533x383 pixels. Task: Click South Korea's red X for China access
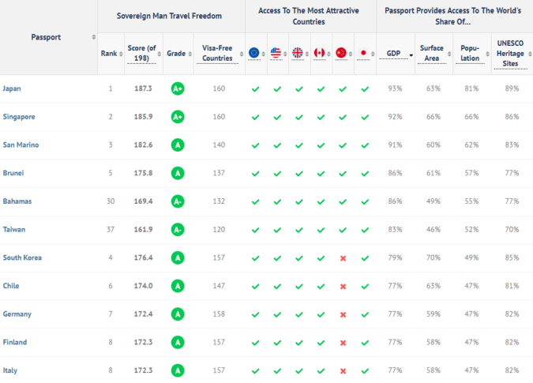pyautogui.click(x=343, y=258)
